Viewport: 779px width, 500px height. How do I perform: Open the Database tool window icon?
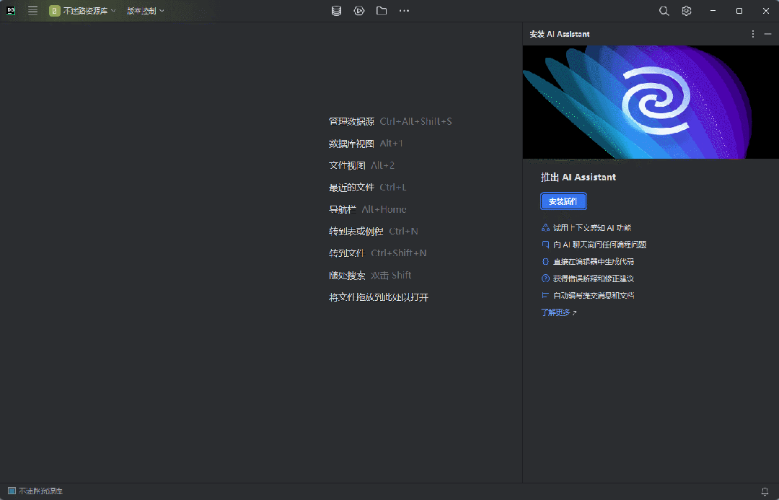pos(336,11)
